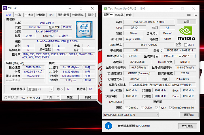Toggle the CUDA checkbox
204x135 pixels.
pos(142,108)
